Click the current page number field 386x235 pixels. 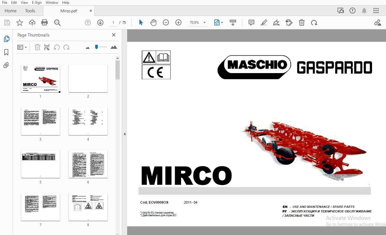[113, 23]
